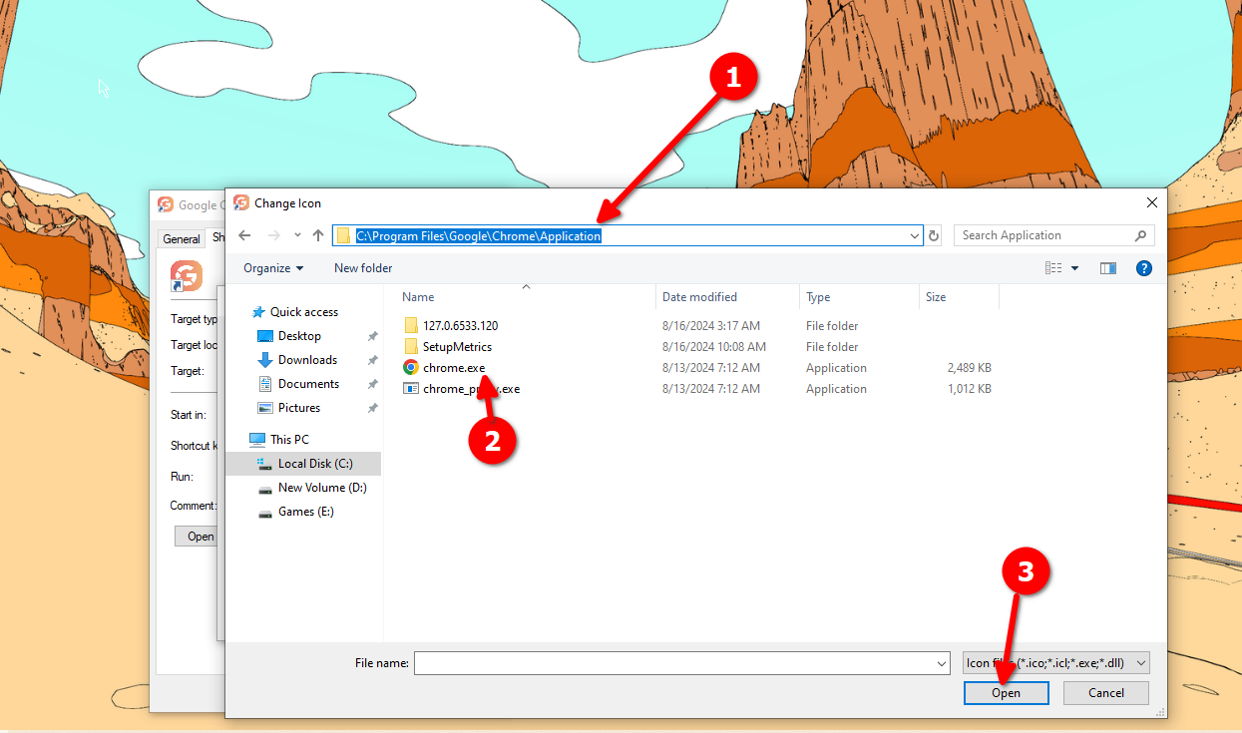The height and width of the screenshot is (733, 1242).
Task: Click the Cancel button
Action: pyautogui.click(x=1106, y=693)
